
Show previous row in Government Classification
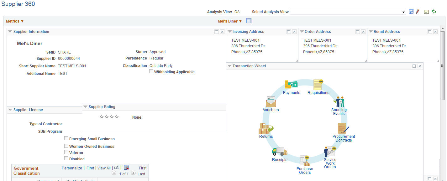[x=114, y=173]
